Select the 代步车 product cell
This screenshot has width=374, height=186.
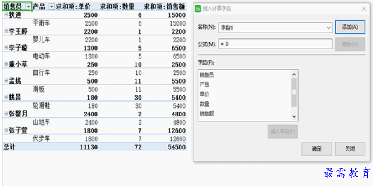click(42, 139)
